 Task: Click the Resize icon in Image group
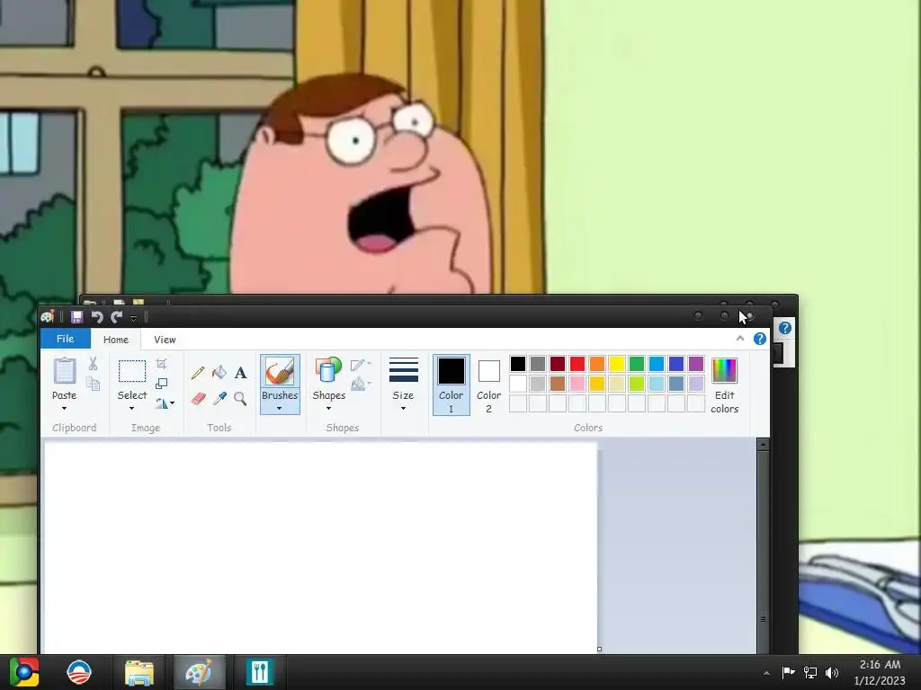pos(162,384)
